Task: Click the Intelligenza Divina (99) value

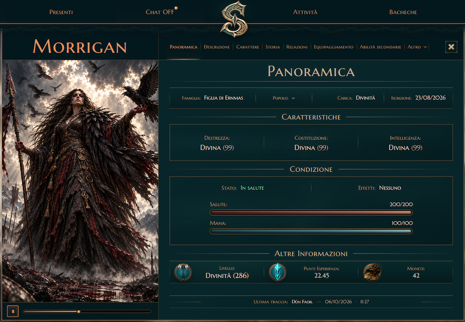Action: (x=405, y=147)
